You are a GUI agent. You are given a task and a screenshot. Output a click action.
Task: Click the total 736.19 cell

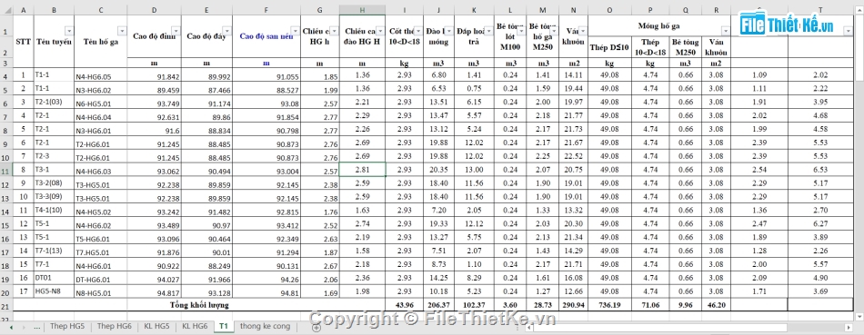click(x=609, y=305)
